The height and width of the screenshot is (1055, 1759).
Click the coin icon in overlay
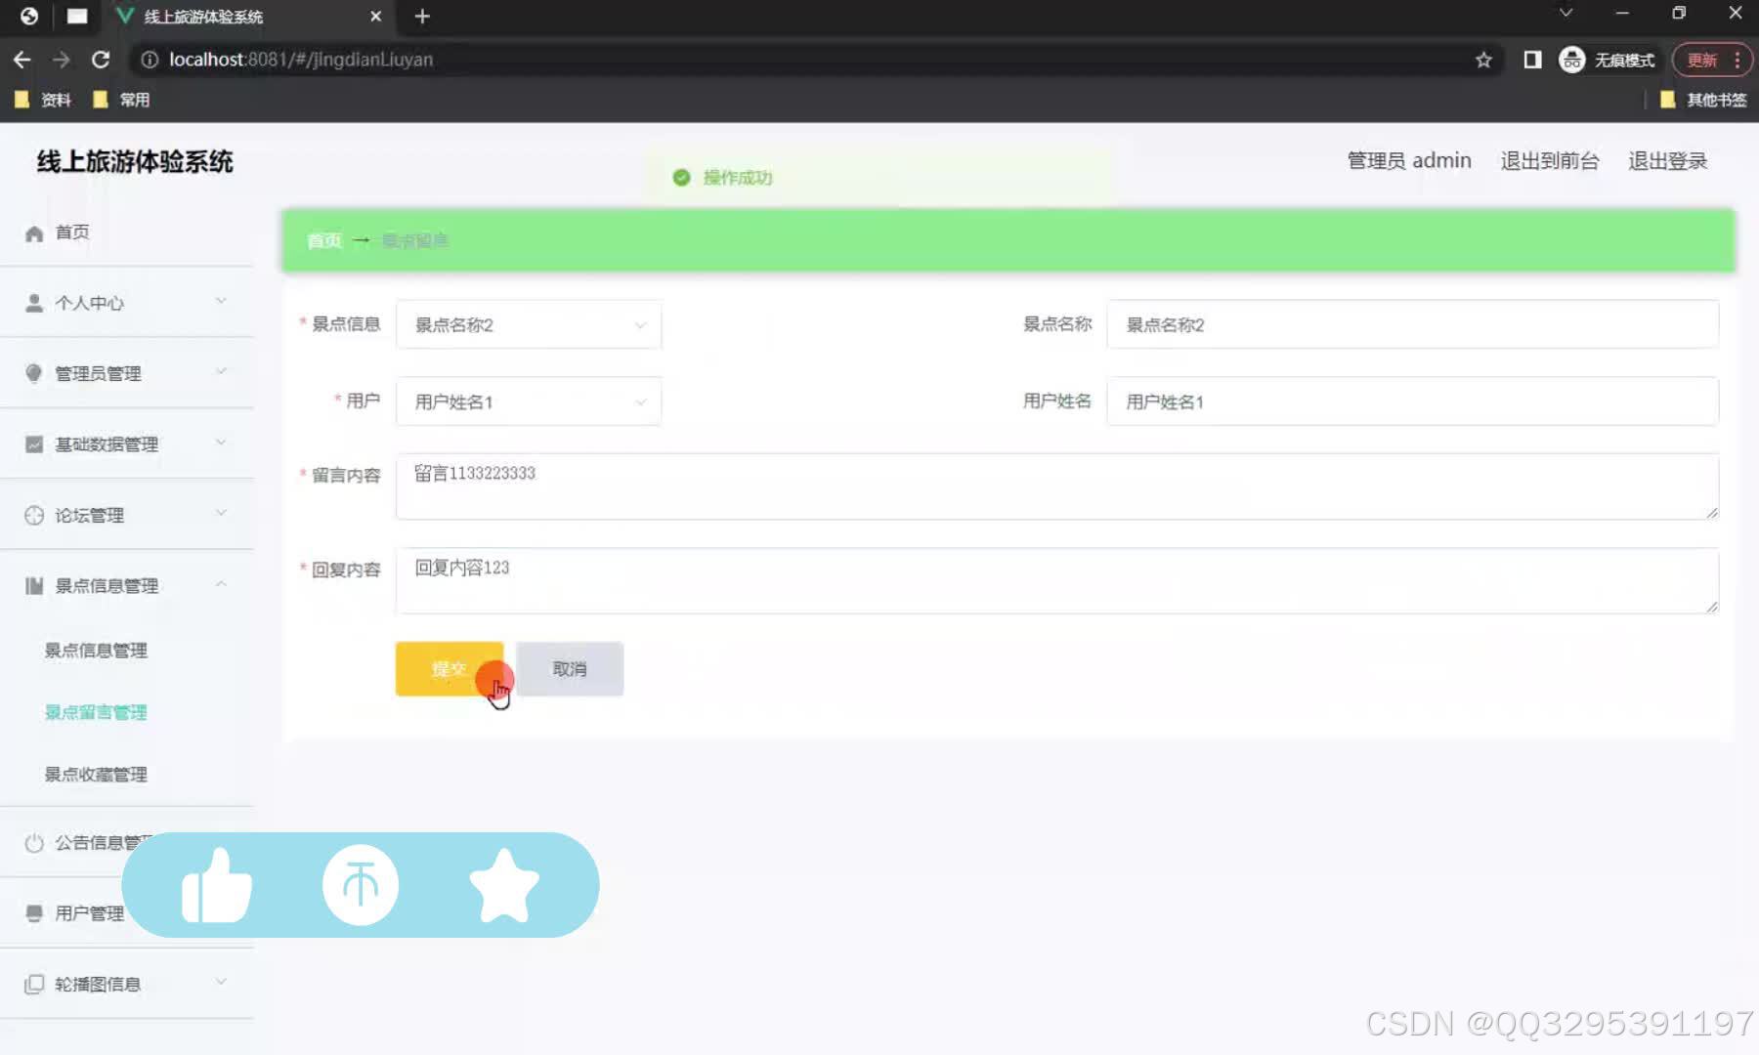361,885
